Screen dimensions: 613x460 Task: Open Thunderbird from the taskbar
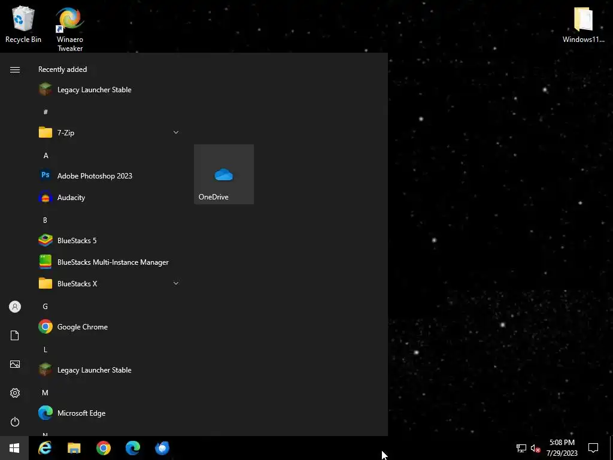point(162,448)
